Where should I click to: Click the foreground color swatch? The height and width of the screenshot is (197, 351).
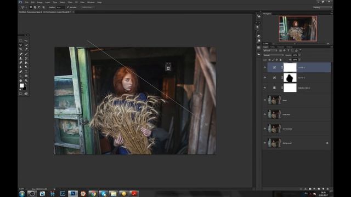(x=22, y=85)
